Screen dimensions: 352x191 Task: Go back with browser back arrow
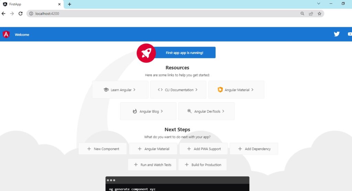tap(3, 13)
